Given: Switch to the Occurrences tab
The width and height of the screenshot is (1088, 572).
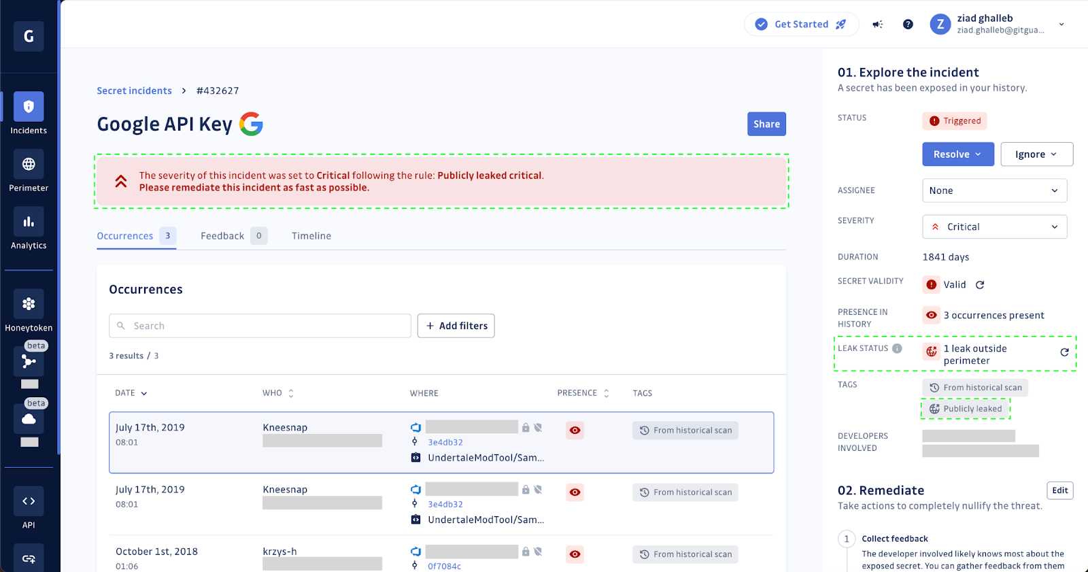Looking at the screenshot, I should pos(137,236).
